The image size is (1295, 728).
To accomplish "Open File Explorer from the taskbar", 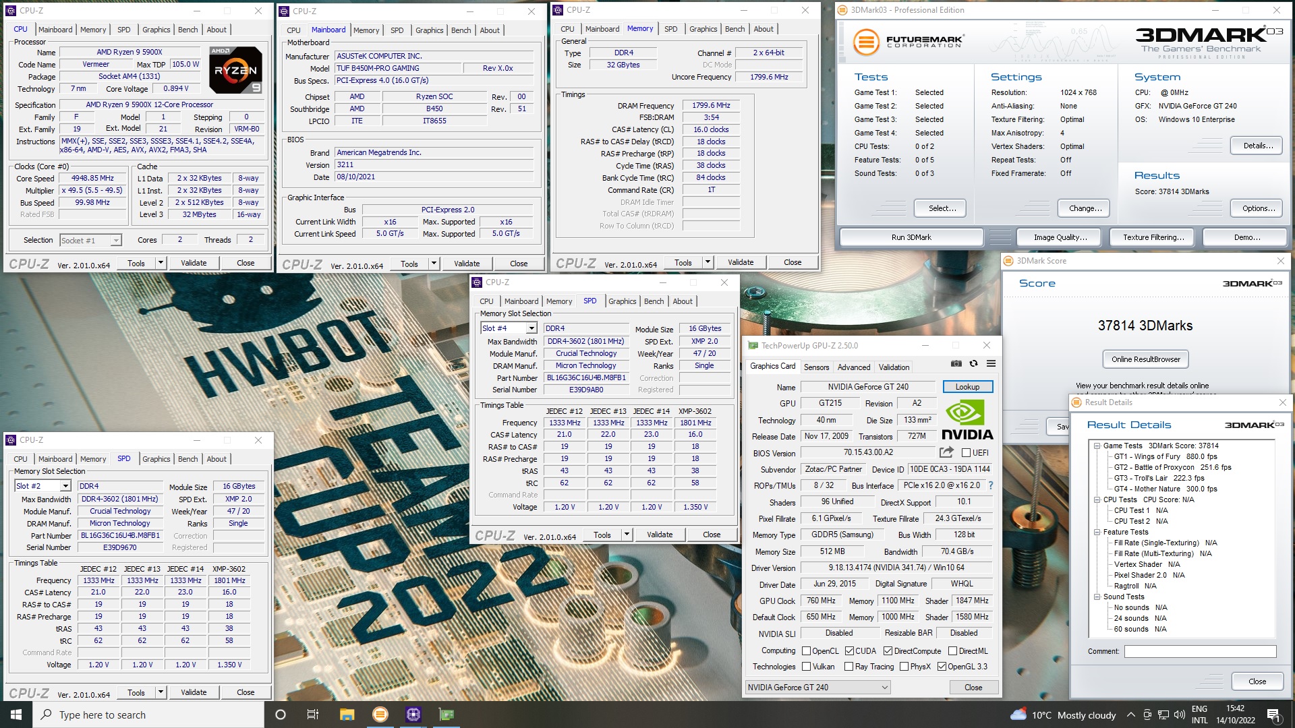I will pyautogui.click(x=347, y=715).
